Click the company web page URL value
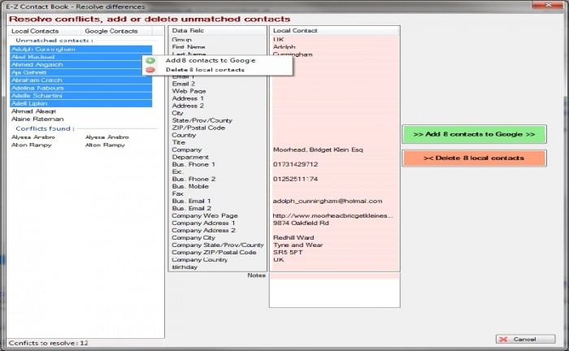Viewport: 569px width, 351px height. coord(332,216)
